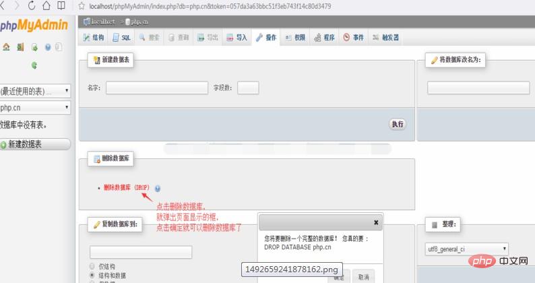Open the utf8_general_ci collation dropdown

click(467, 249)
